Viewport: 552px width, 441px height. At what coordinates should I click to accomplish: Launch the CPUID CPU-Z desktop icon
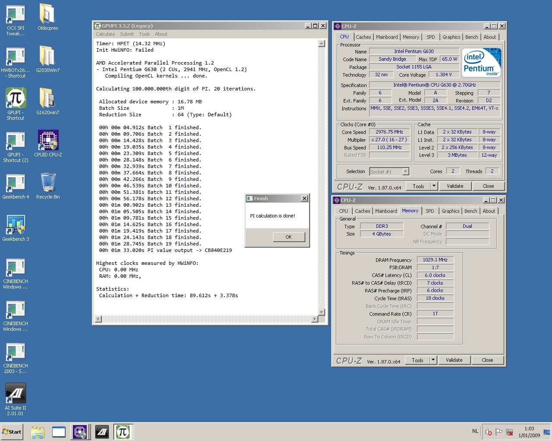pyautogui.click(x=48, y=144)
